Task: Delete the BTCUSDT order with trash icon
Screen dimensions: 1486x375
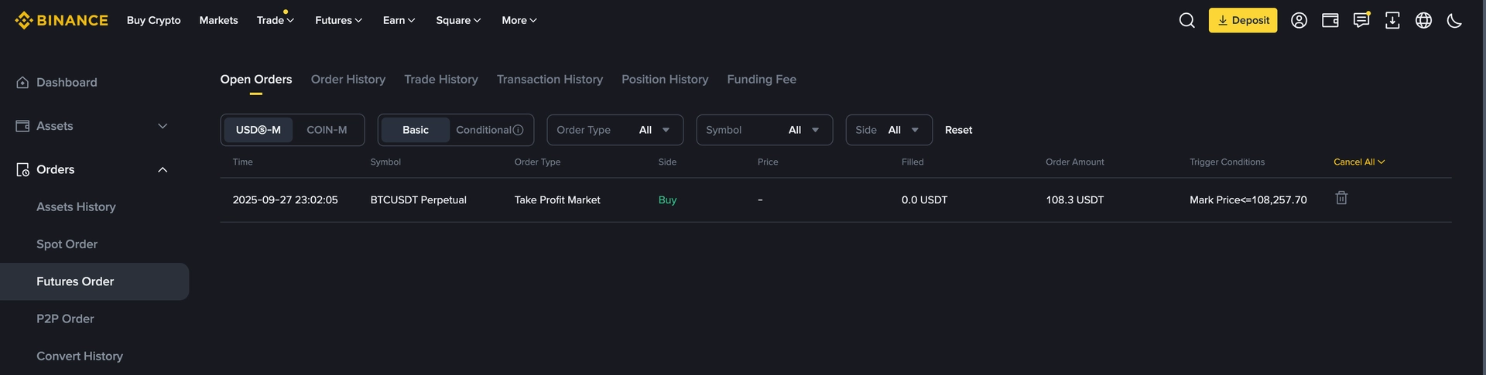Action: click(1341, 198)
